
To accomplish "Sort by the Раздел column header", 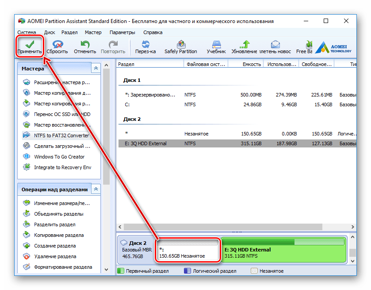I will tap(150, 64).
